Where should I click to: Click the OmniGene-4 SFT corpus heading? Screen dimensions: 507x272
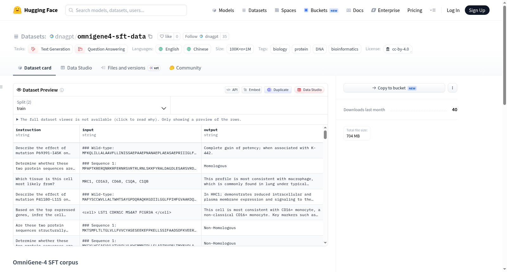(45, 263)
